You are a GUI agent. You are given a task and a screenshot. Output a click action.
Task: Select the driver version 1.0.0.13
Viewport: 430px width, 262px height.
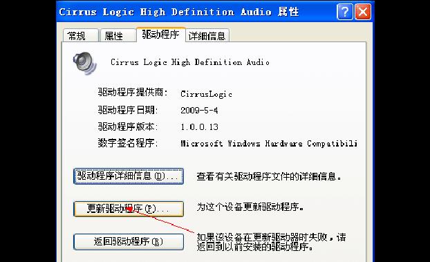[x=199, y=127]
